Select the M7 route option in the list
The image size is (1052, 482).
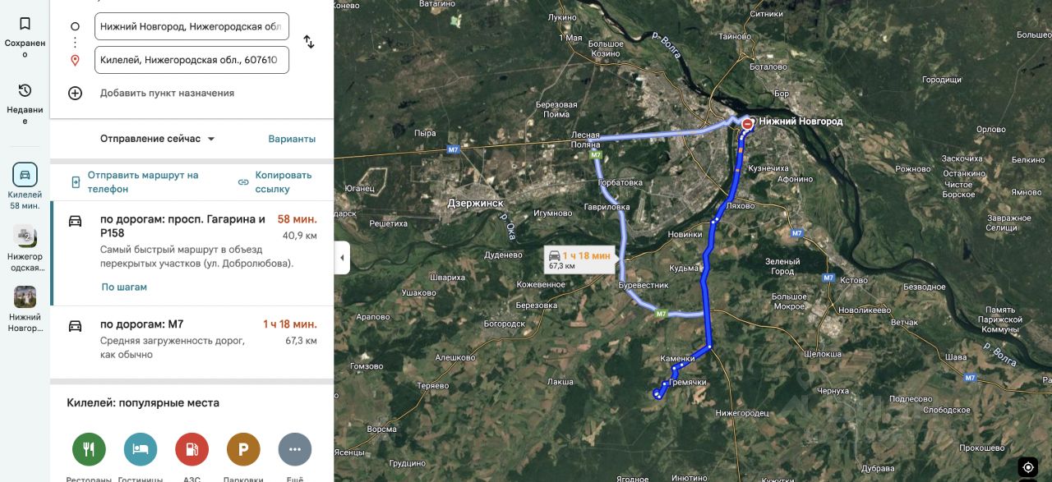coord(192,339)
